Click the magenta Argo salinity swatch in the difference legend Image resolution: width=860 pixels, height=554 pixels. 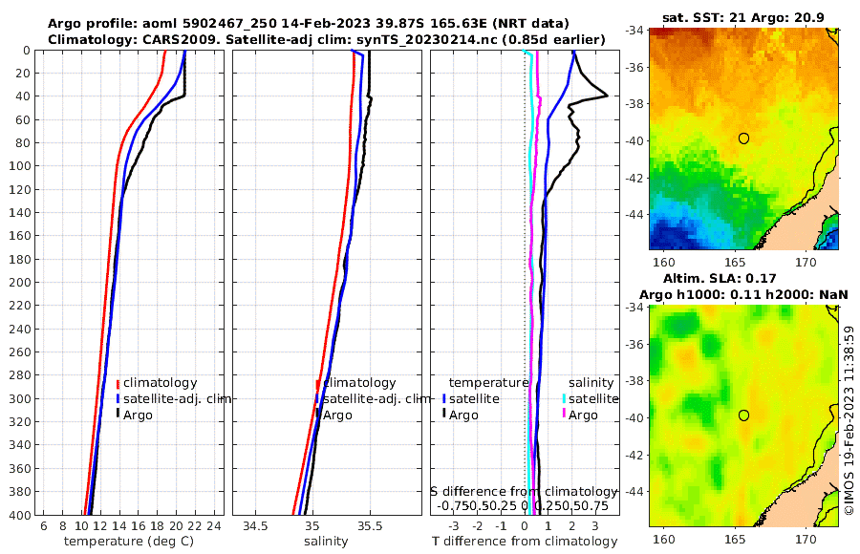coord(565,415)
